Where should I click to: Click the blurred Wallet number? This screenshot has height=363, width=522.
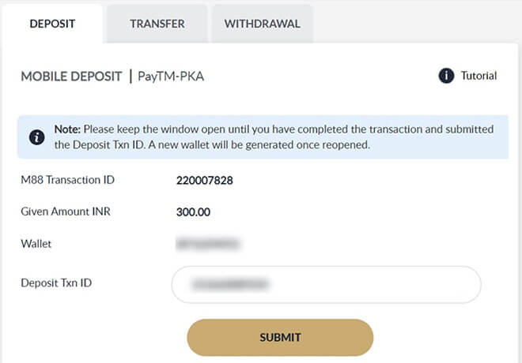[207, 244]
